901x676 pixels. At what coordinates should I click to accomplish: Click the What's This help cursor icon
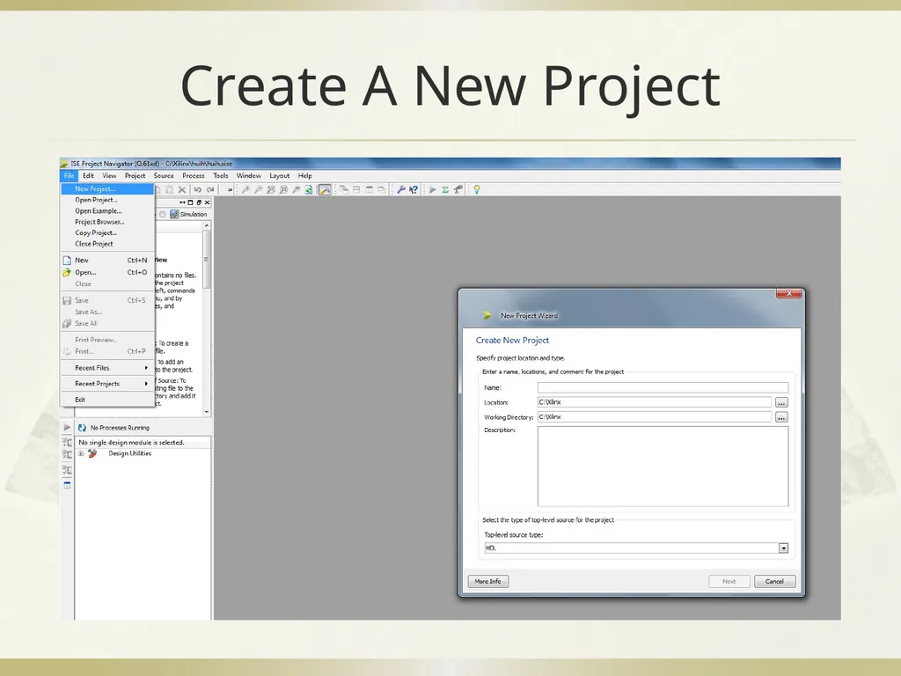click(414, 190)
